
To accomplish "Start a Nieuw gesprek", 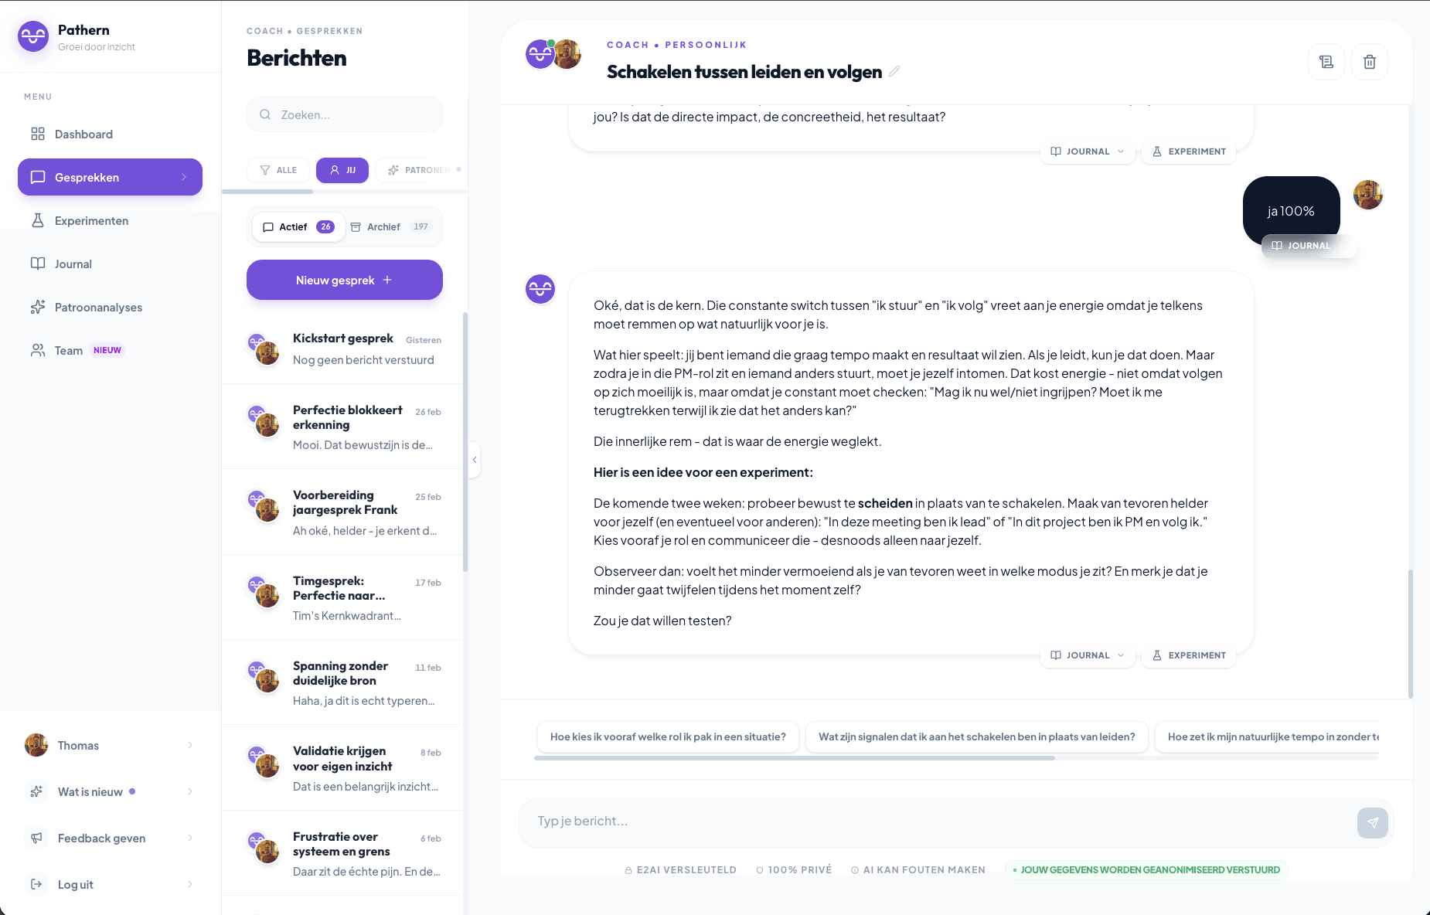I will click(x=344, y=279).
